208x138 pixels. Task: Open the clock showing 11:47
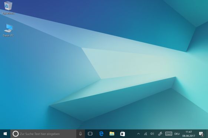click(189, 132)
